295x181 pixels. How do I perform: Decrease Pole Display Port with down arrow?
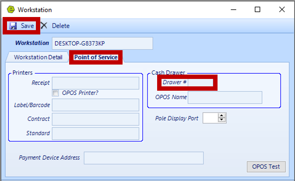click(x=221, y=120)
